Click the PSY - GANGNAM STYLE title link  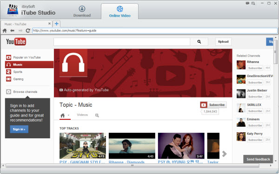(x=82, y=162)
